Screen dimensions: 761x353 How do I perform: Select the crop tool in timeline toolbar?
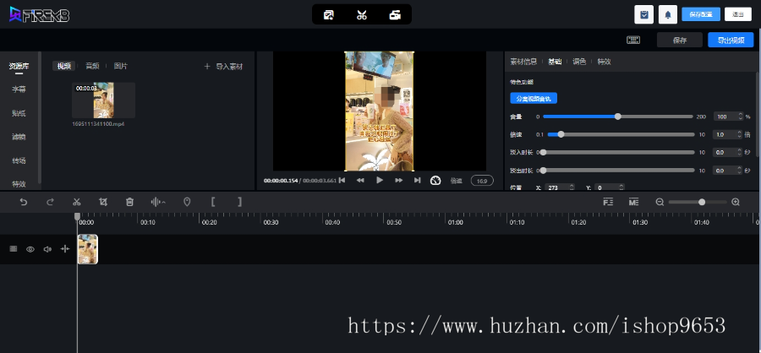pyautogui.click(x=103, y=202)
